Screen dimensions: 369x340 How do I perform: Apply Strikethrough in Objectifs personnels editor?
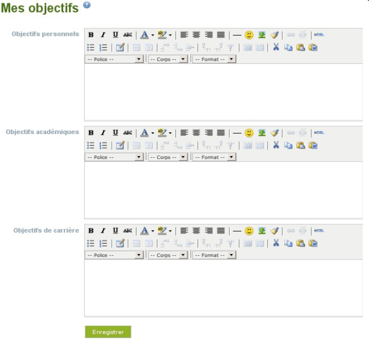coord(128,35)
